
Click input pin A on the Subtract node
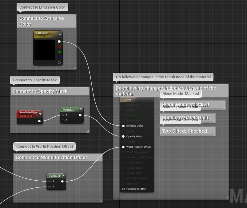(50, 181)
